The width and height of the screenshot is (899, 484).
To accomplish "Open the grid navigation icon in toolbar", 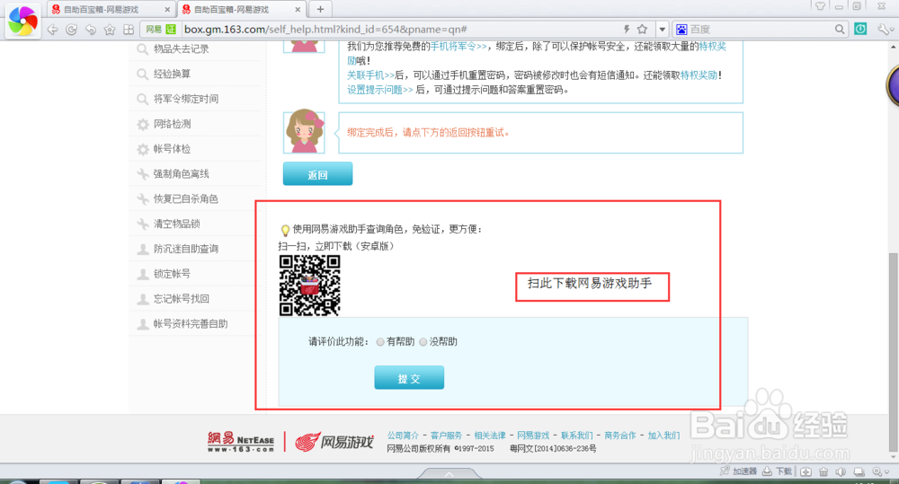I will [129, 30].
